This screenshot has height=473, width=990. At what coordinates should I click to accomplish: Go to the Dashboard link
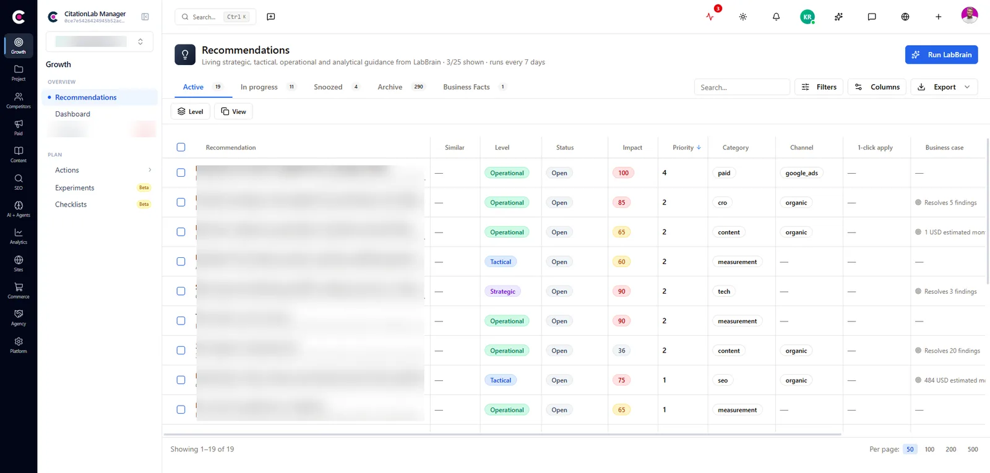pyautogui.click(x=72, y=114)
